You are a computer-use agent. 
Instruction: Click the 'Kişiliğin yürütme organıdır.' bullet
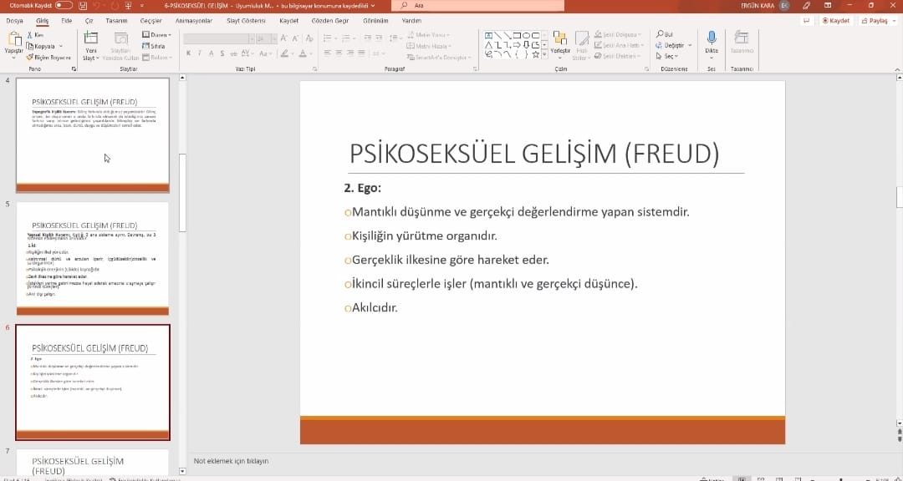425,235
